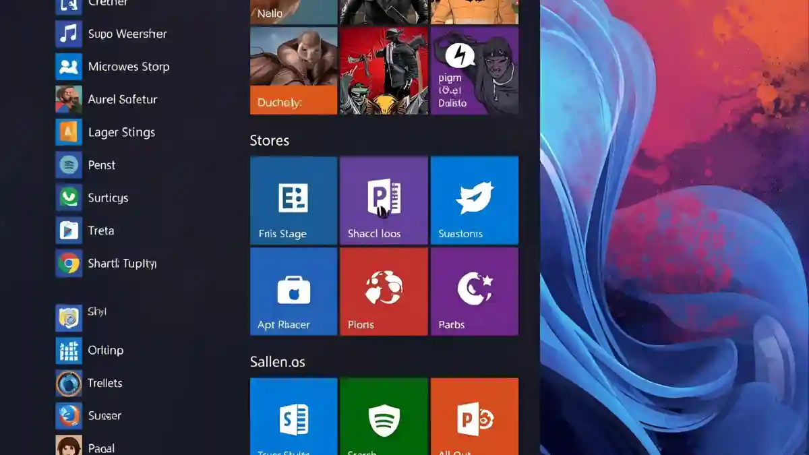
Task: Open the Duchaly orange game tile
Action: [x=293, y=70]
